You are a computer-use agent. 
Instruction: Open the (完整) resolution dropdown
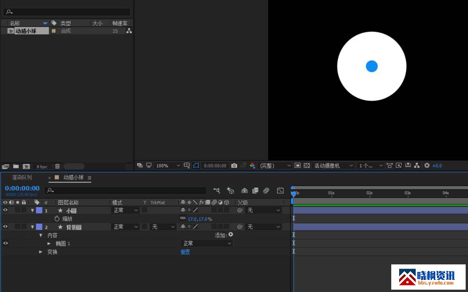pyautogui.click(x=275, y=165)
